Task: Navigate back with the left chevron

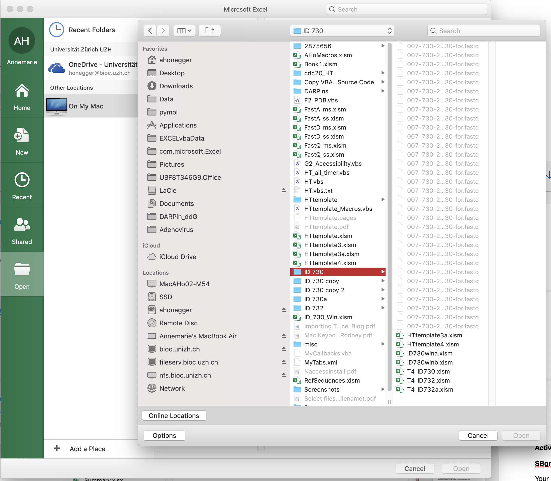Action: tap(150, 30)
